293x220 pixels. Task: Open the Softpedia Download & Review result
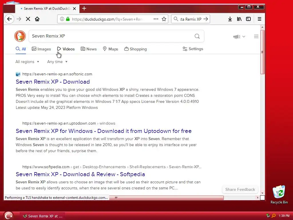[x=80, y=174]
